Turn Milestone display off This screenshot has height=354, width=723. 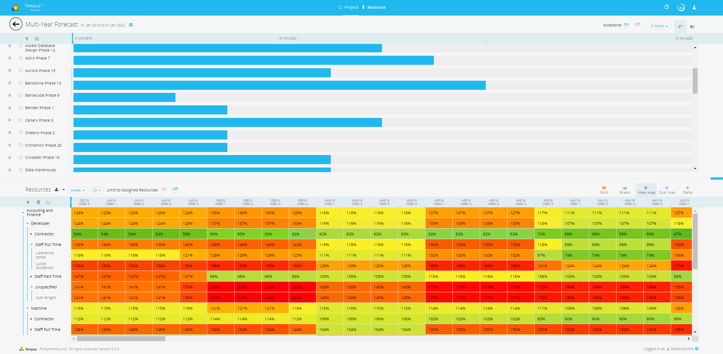tap(637, 25)
